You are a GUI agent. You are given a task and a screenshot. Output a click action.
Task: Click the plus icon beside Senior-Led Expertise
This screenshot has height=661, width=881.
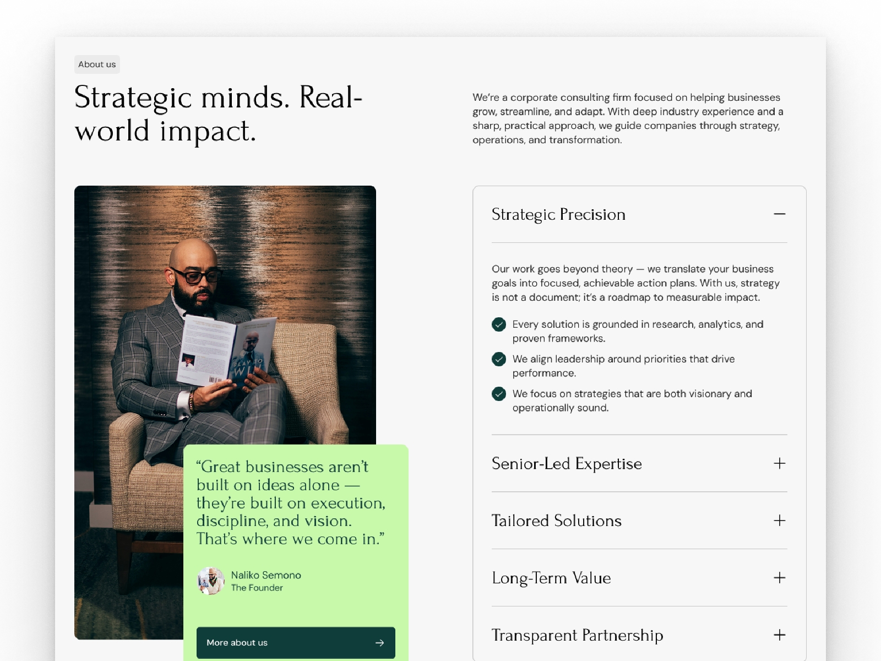click(x=779, y=463)
